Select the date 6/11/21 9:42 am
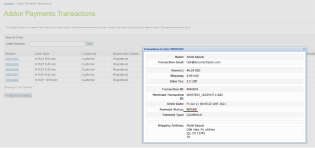 45,75
